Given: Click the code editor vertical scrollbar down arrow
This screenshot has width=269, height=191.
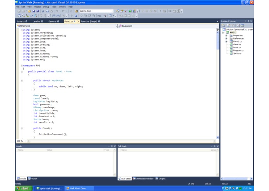Looking at the screenshot, I should [x=218, y=138].
